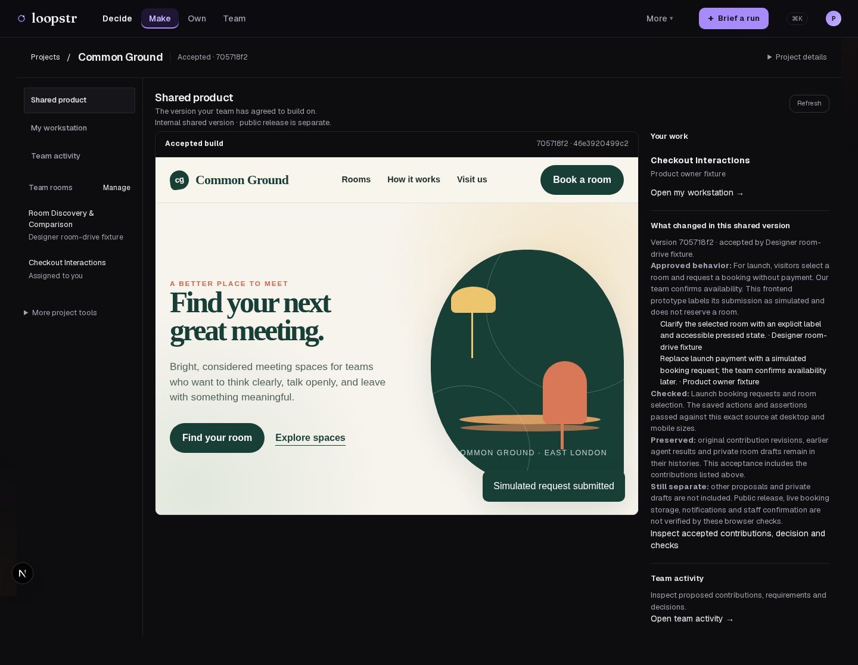Image resolution: width=858 pixels, height=665 pixels.
Task: Open my workstation link
Action: coord(697,193)
